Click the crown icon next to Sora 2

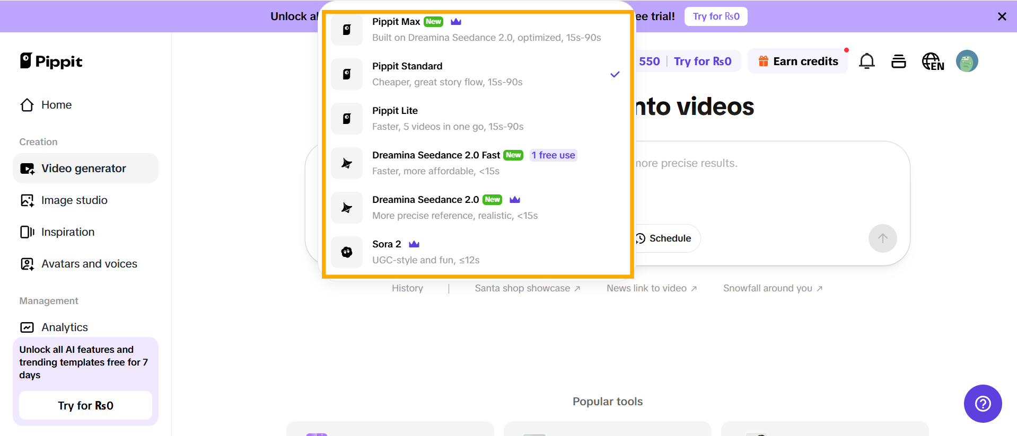tap(414, 244)
